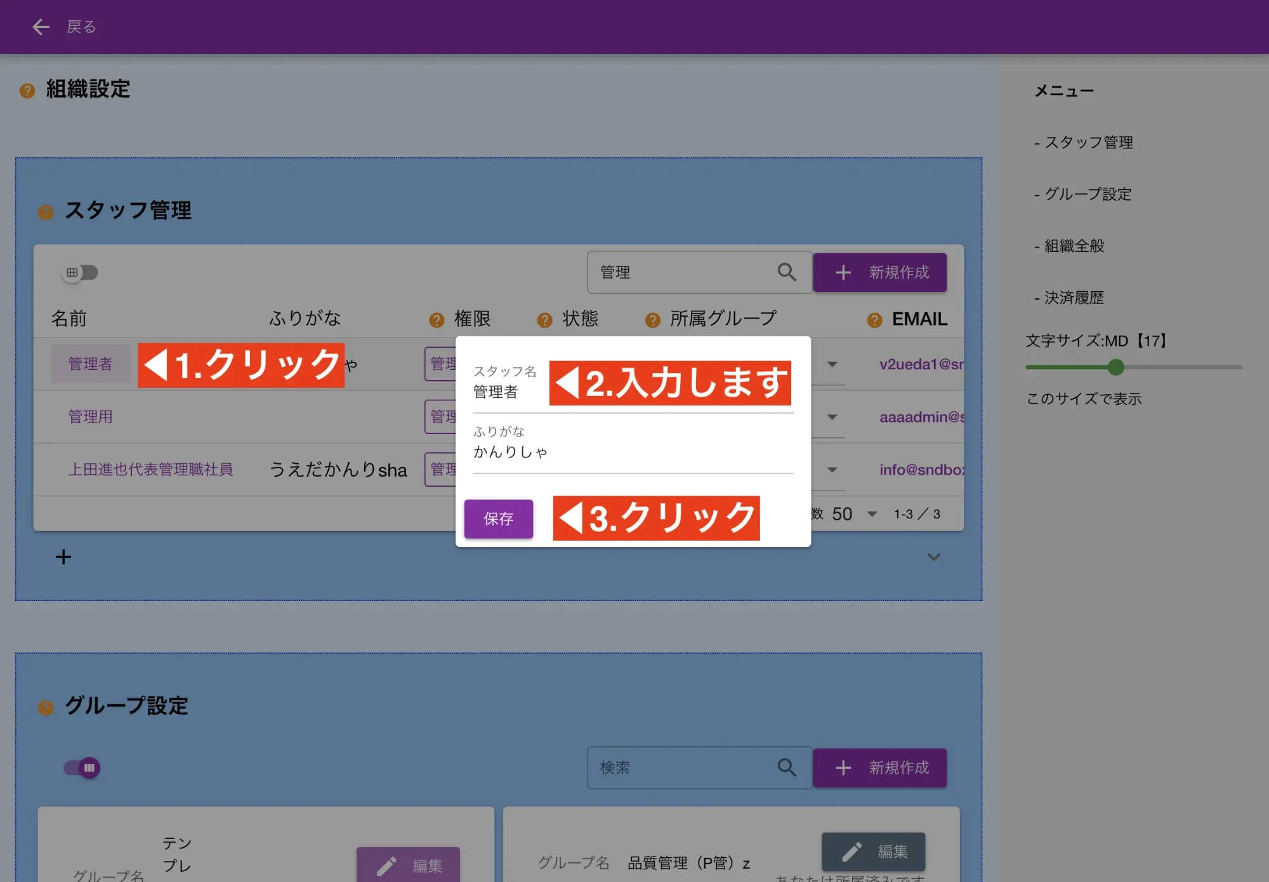
Task: Click the magnifier icon in the 管理 search box
Action: [787, 272]
